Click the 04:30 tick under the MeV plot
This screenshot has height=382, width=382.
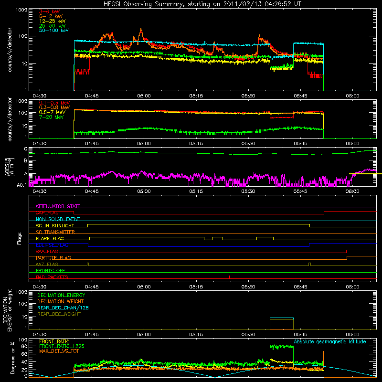pyautogui.click(x=40, y=144)
